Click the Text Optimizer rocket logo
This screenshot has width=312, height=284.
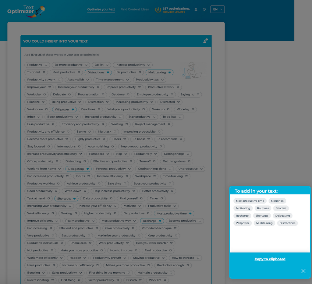click(26, 11)
